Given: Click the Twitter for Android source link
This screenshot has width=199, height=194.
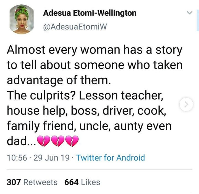Looking at the screenshot, I should 110,158.
